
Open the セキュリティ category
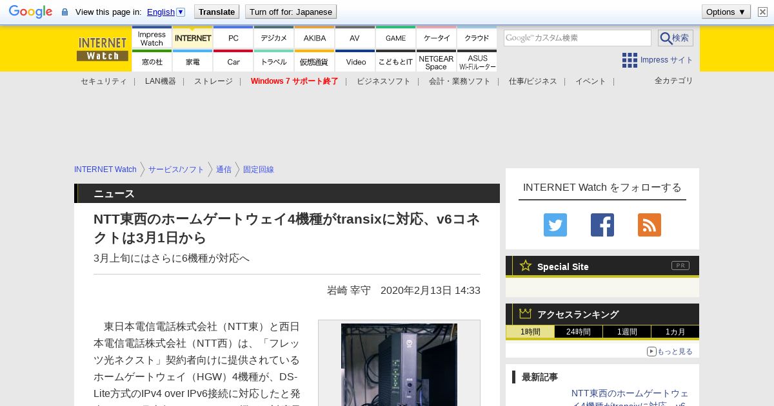[103, 81]
